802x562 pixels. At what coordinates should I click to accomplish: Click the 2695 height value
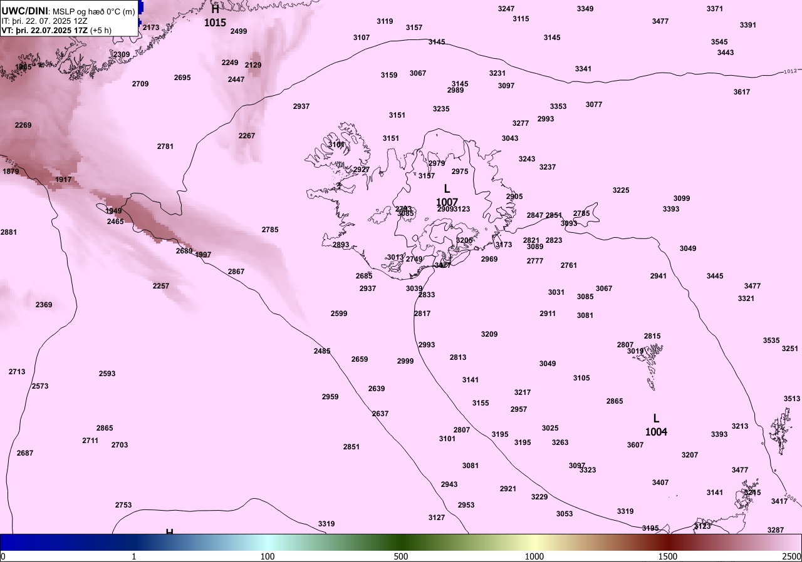coord(182,78)
